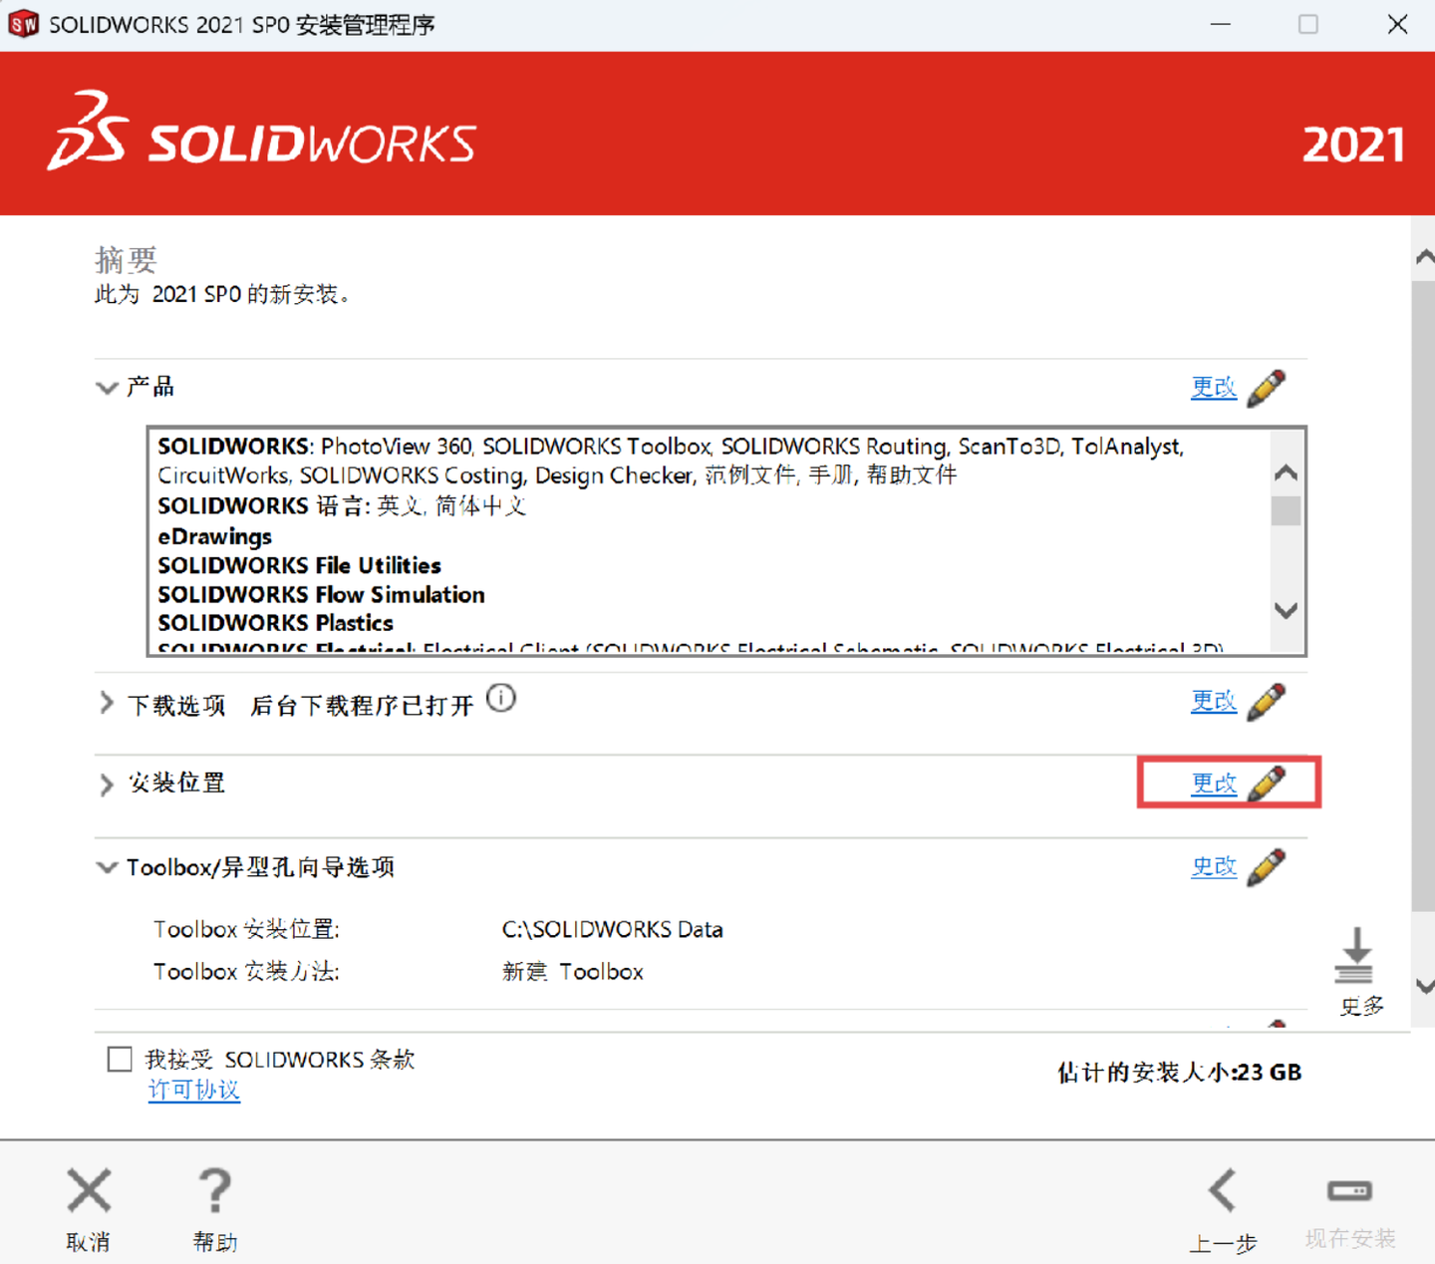
Task: Select the highlighted pencil icon for 安装位置
Action: [x=1267, y=784]
